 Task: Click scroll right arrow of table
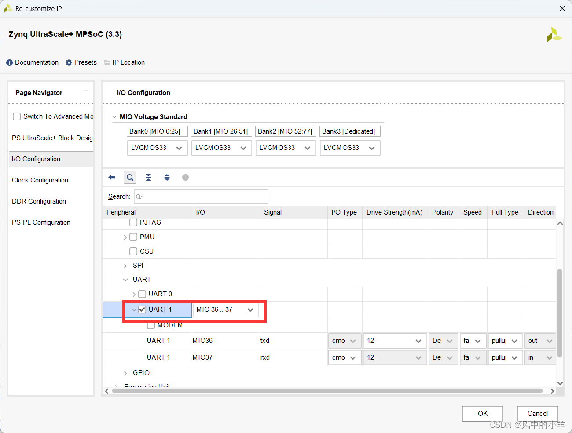pos(552,391)
